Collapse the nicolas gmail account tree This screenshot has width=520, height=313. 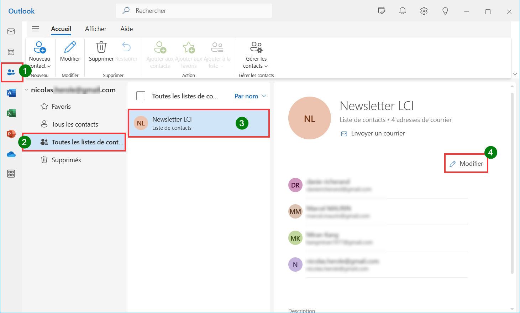26,90
